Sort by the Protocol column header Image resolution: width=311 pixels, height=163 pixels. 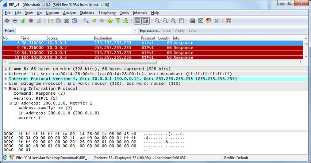(148, 38)
